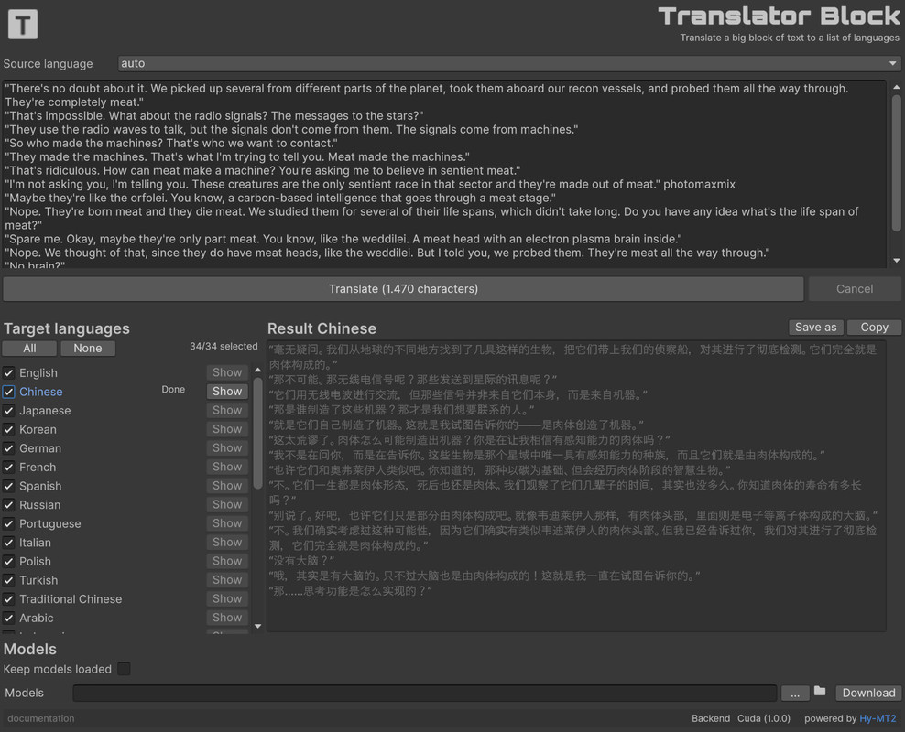Show the English translation result
Image resolution: width=905 pixels, height=732 pixels.
[227, 372]
